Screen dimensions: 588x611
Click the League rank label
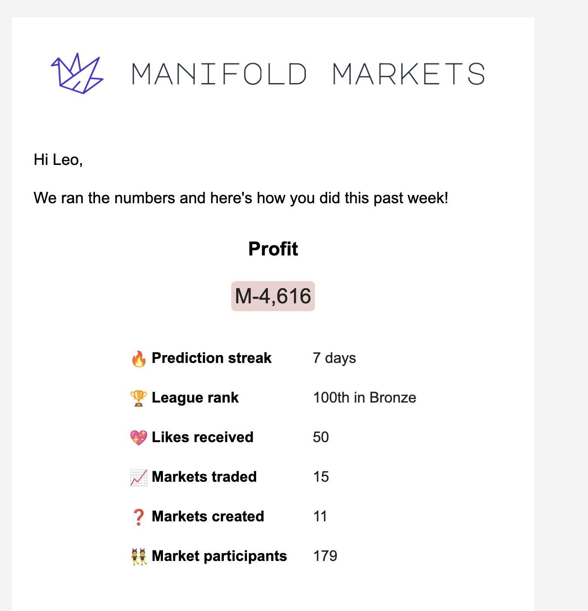(x=195, y=398)
